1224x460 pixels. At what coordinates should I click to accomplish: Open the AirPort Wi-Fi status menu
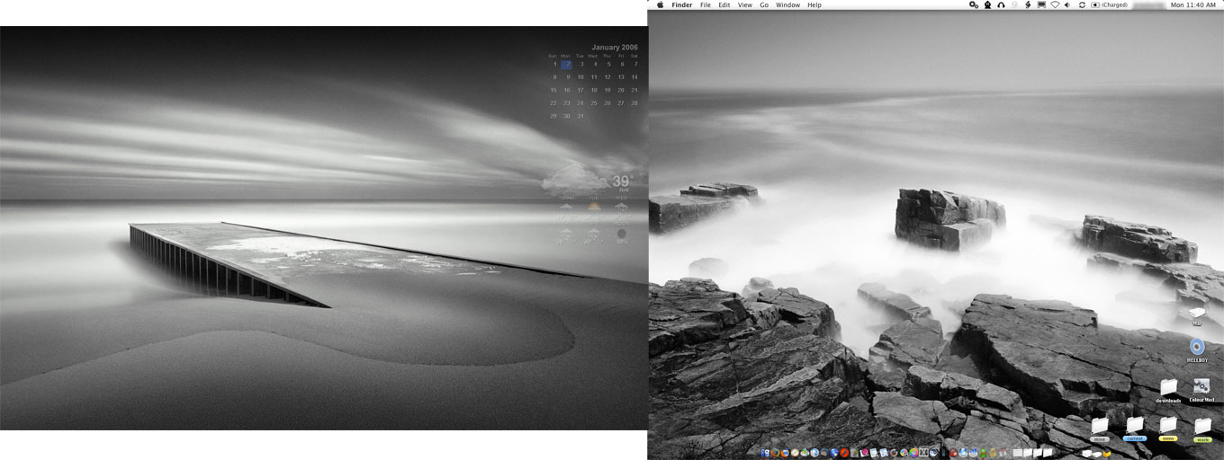[x=1054, y=5]
